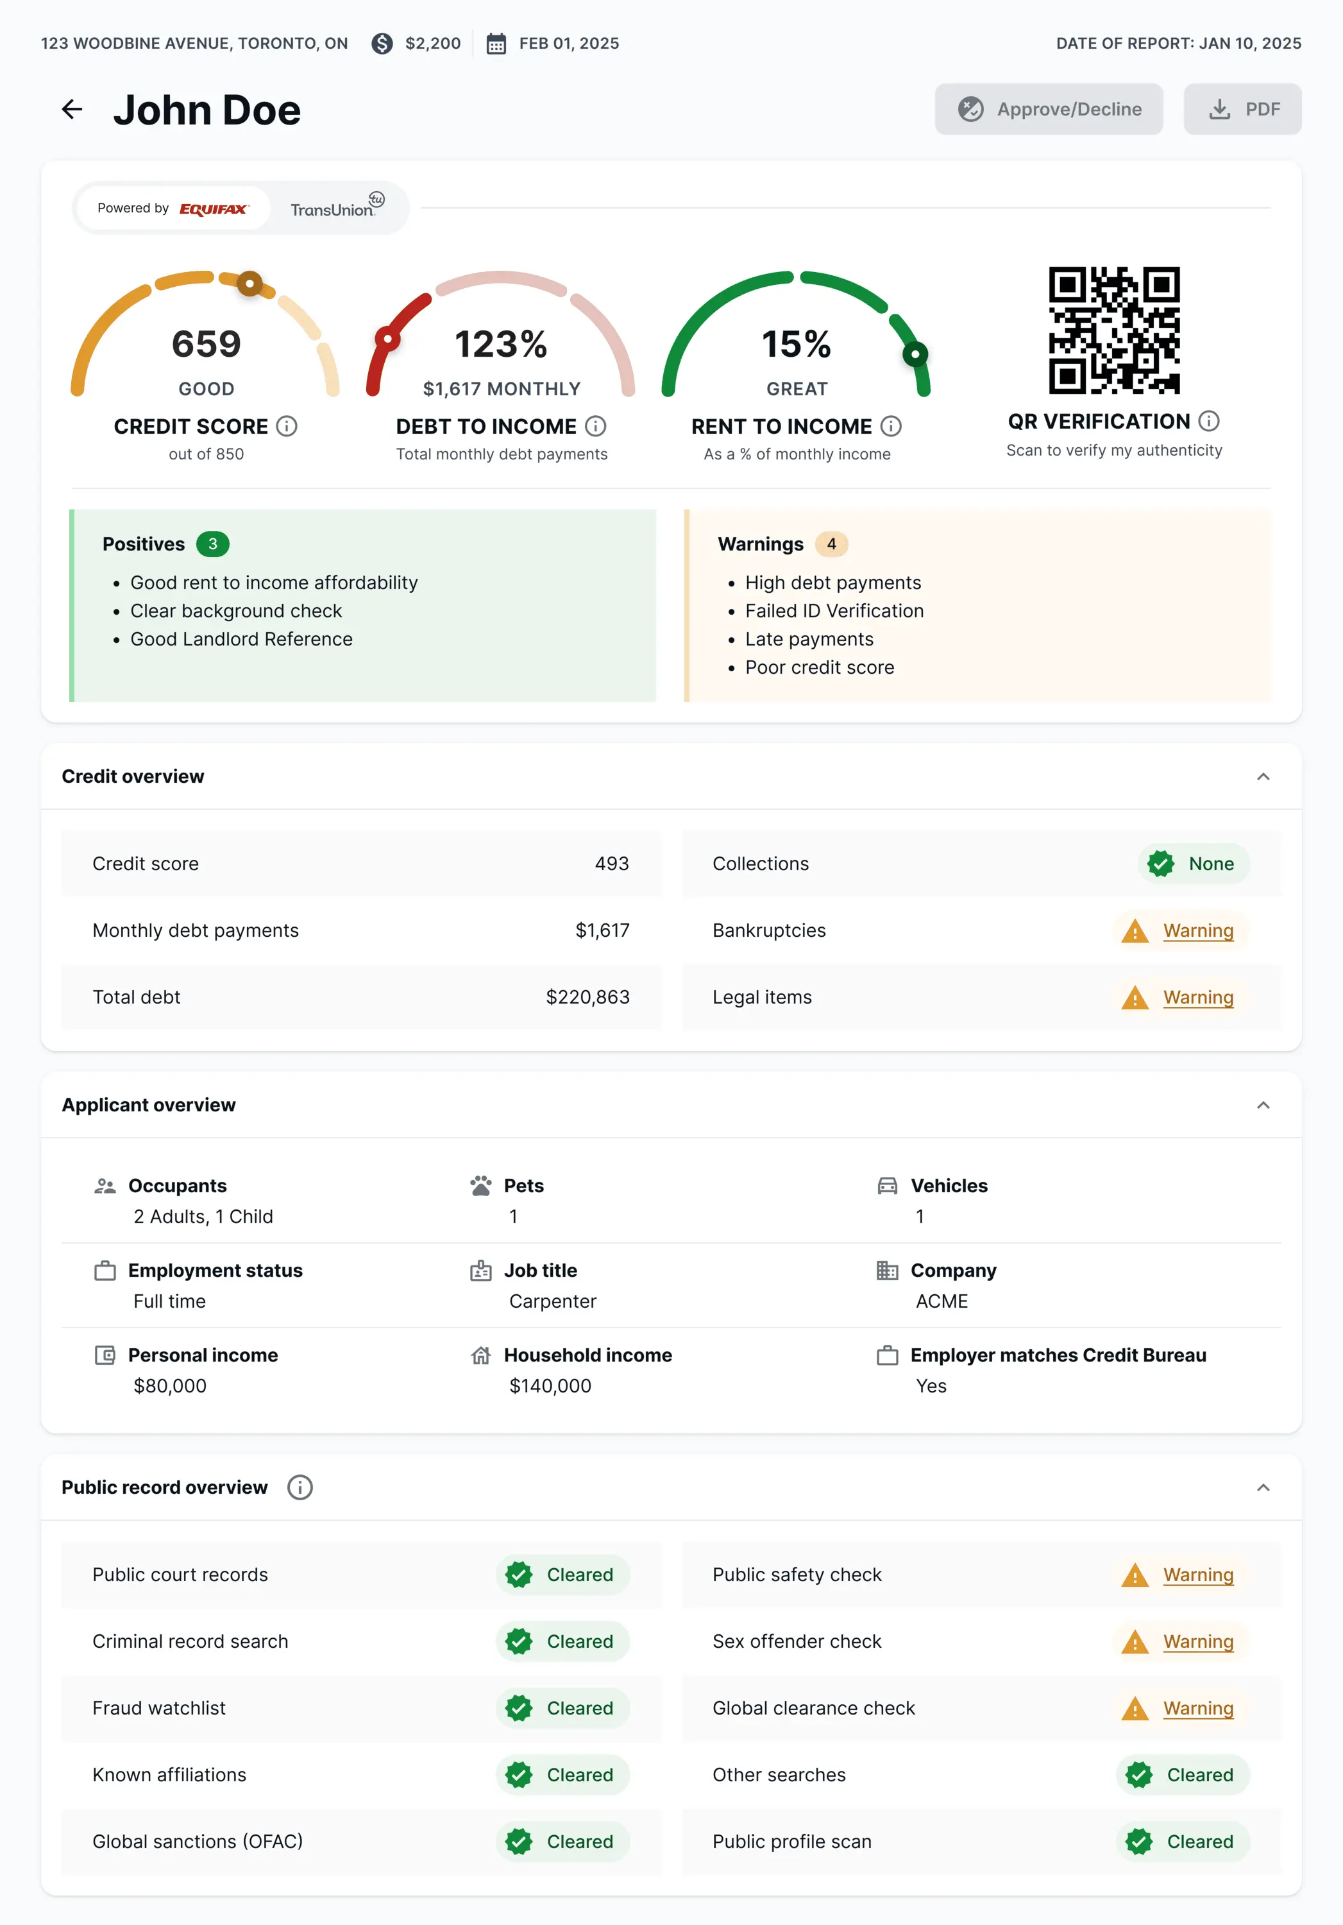Switch to the Equifax bureau toggle
Viewport: 1343px width, 1925px height.
point(173,208)
